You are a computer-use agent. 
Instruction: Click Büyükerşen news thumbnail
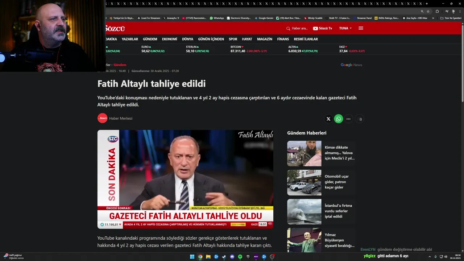(304, 240)
